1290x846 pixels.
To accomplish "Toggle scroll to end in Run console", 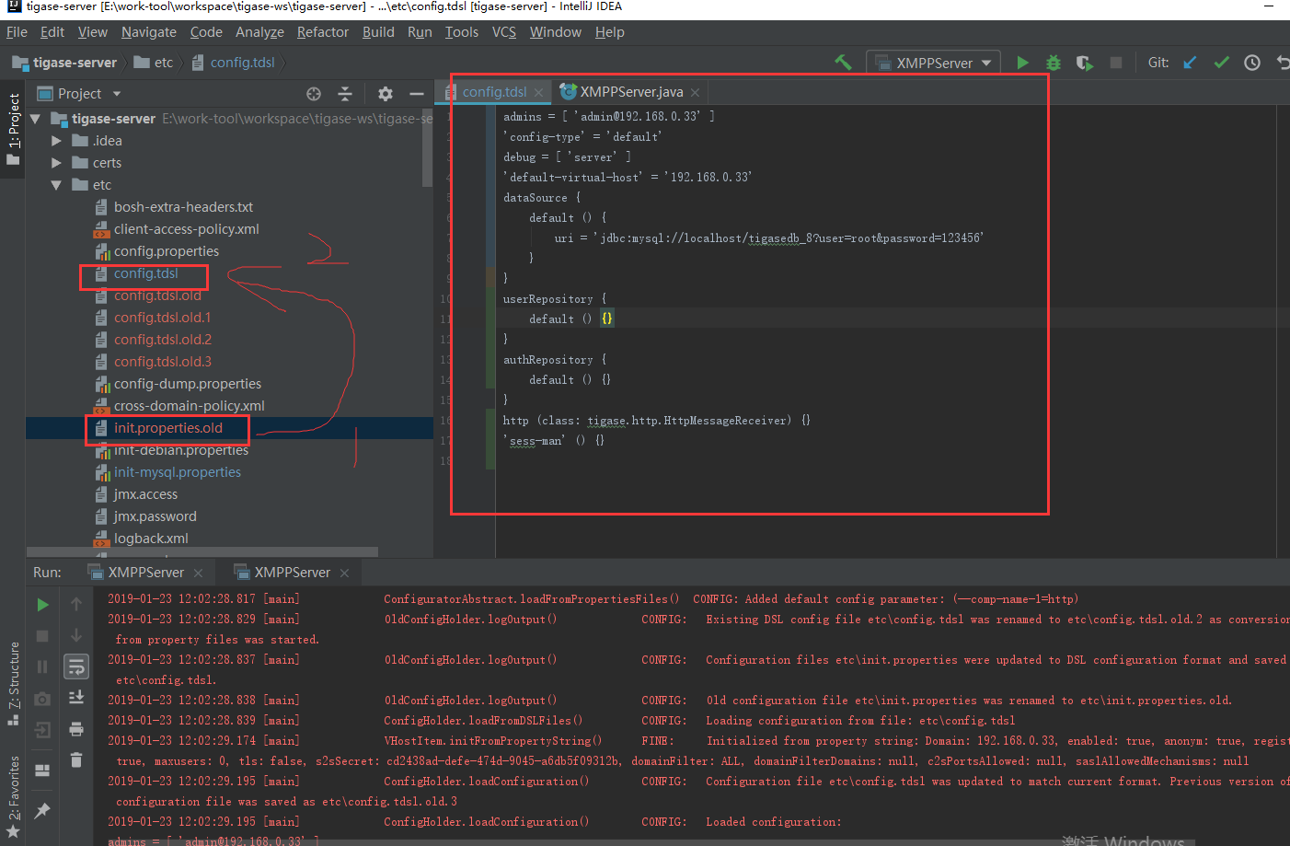I will 76,697.
